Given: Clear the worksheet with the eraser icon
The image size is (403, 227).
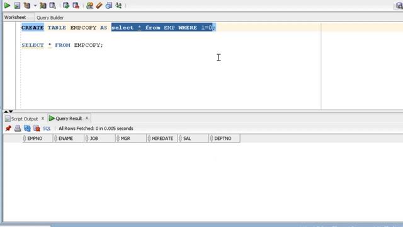Looking at the screenshot, I should tap(99, 6).
